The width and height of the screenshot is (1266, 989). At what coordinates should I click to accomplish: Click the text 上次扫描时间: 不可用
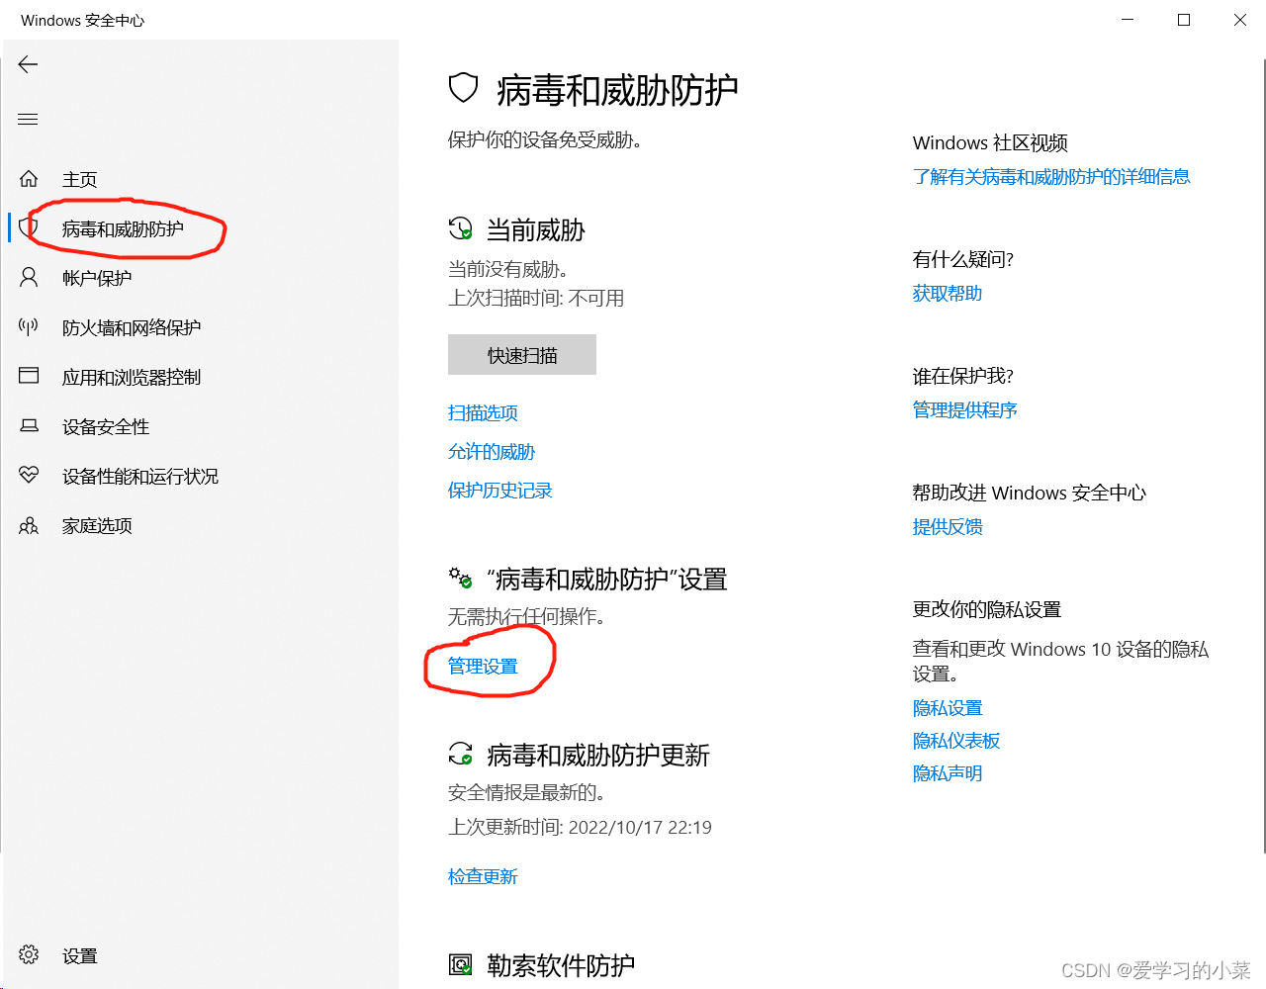tap(536, 298)
